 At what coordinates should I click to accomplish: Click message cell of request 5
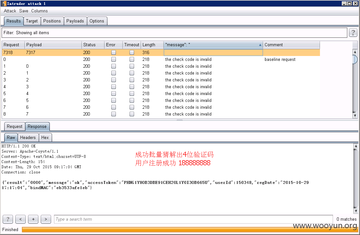[x=213, y=94]
